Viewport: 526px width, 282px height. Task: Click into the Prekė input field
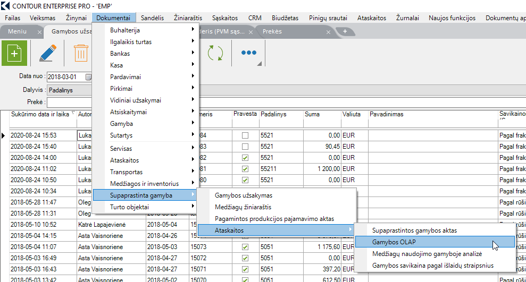click(x=69, y=102)
